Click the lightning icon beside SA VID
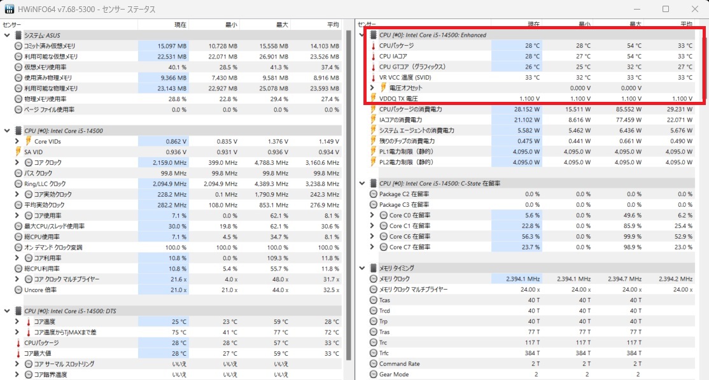Viewport: 709px width, 380px height. (x=18, y=151)
